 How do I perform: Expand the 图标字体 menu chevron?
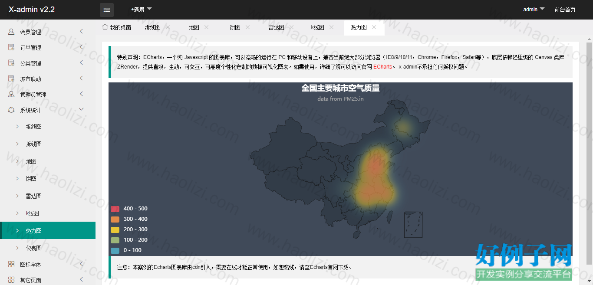[81, 264]
